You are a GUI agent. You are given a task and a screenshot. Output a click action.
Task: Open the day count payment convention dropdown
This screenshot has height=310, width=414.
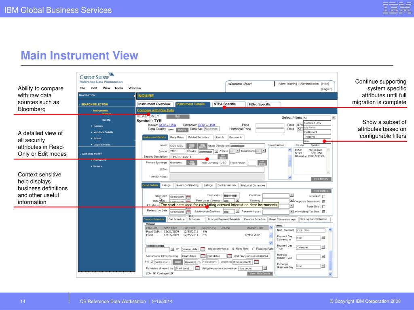pyautogui.click(x=265, y=268)
